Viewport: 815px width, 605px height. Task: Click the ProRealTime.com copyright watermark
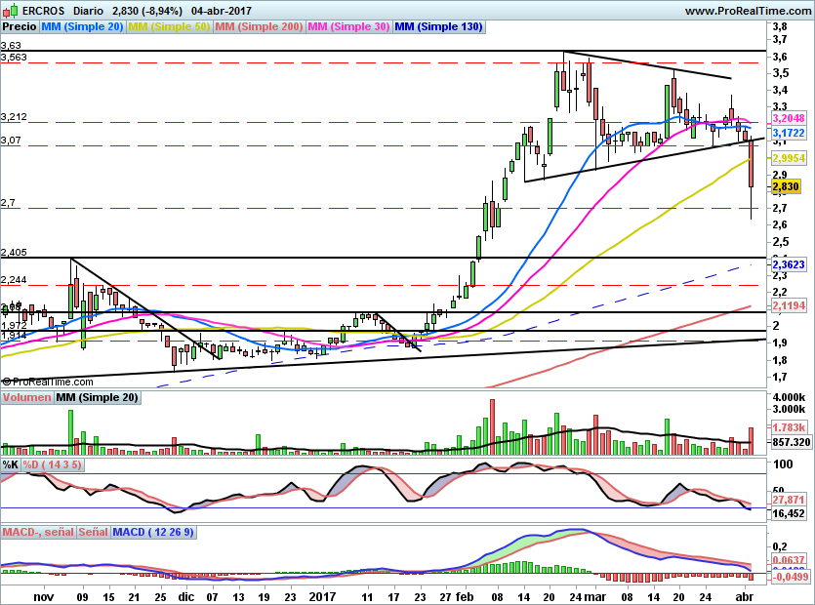48,382
